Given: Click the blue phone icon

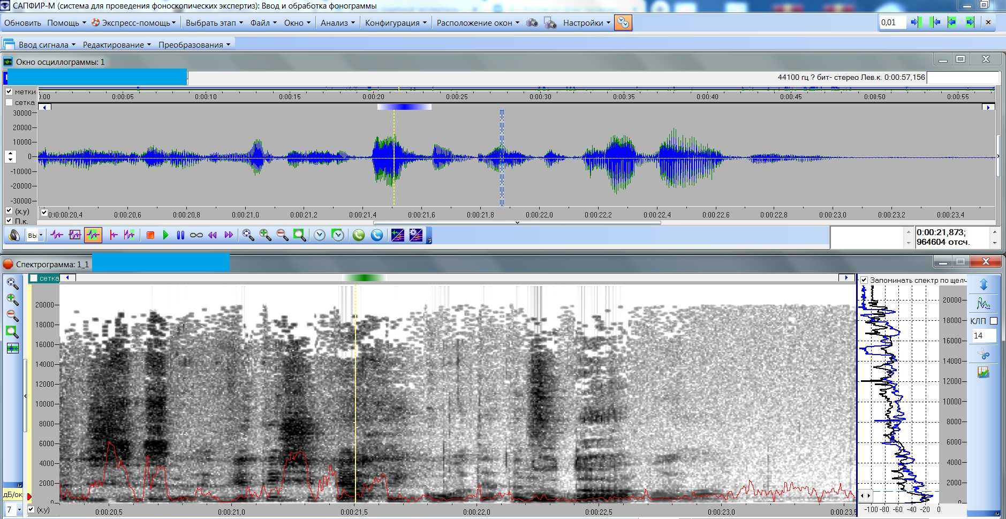Looking at the screenshot, I should point(377,235).
